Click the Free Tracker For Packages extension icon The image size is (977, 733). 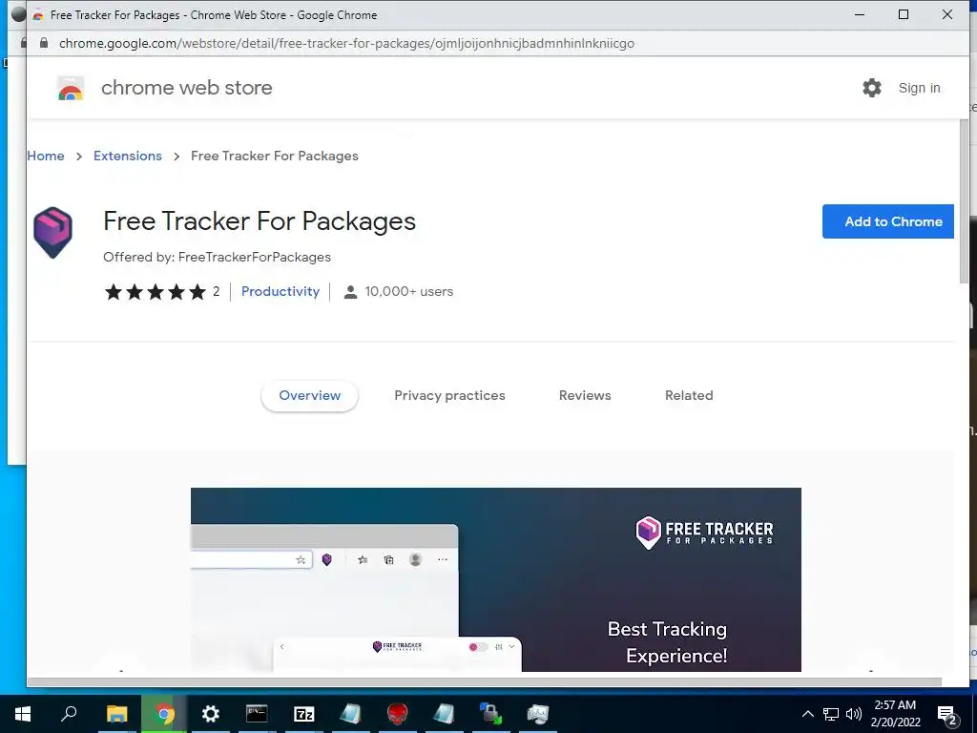(x=53, y=232)
